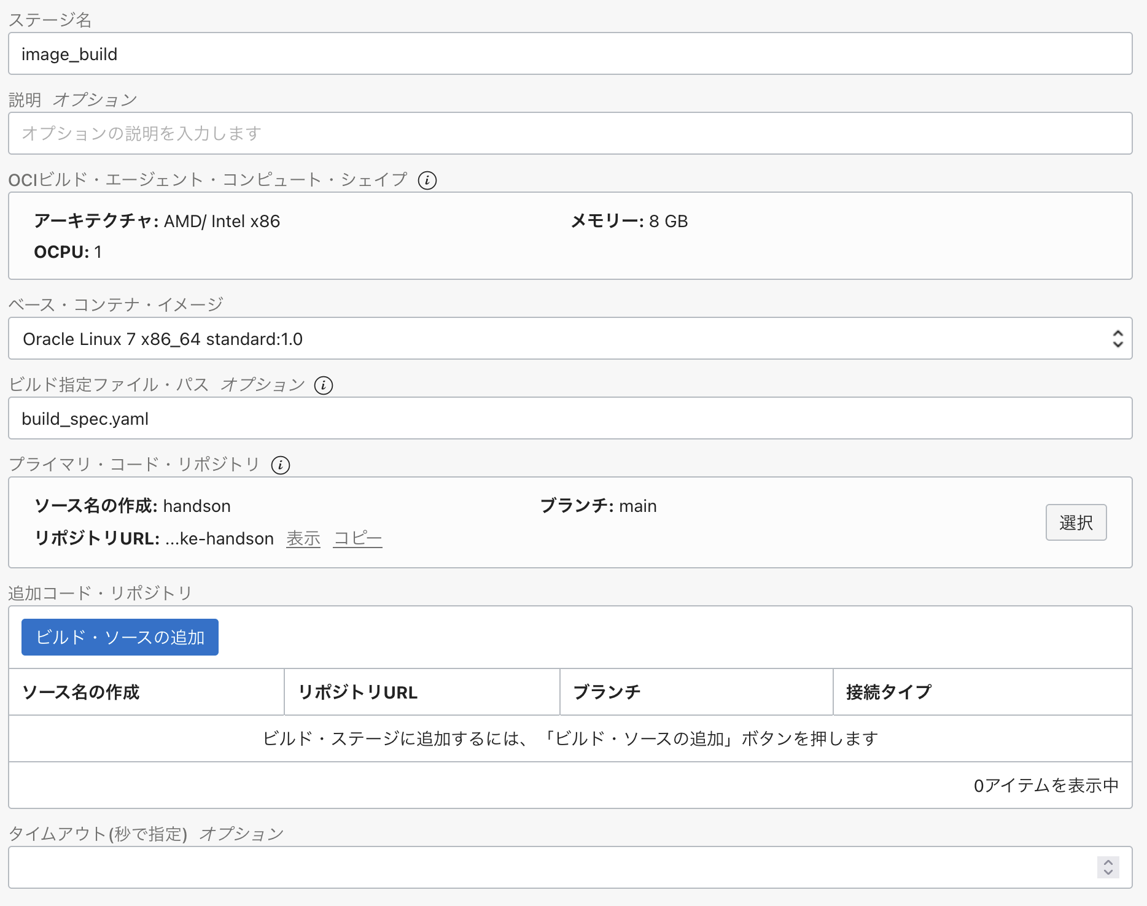Select the ソース名の作成 column header
This screenshot has height=906, width=1147.
coord(81,692)
